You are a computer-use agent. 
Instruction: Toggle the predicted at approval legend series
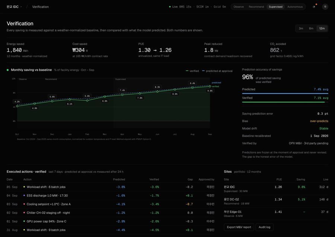[x=217, y=71]
